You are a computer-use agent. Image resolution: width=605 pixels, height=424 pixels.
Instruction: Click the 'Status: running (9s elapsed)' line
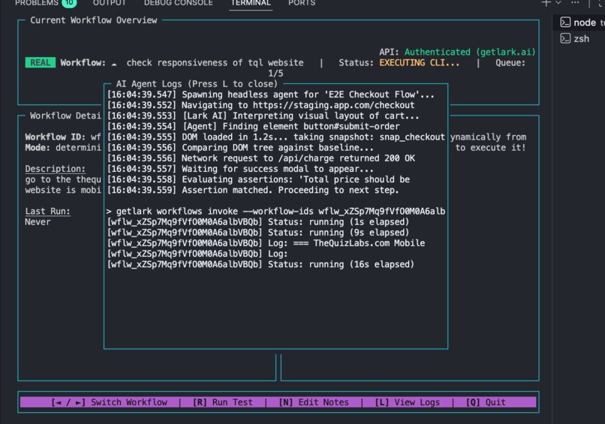pyautogui.click(x=258, y=232)
